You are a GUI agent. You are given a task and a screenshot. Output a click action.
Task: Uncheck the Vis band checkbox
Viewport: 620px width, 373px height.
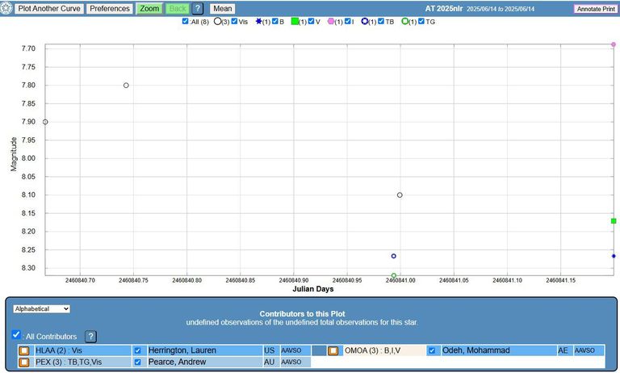tap(234, 22)
